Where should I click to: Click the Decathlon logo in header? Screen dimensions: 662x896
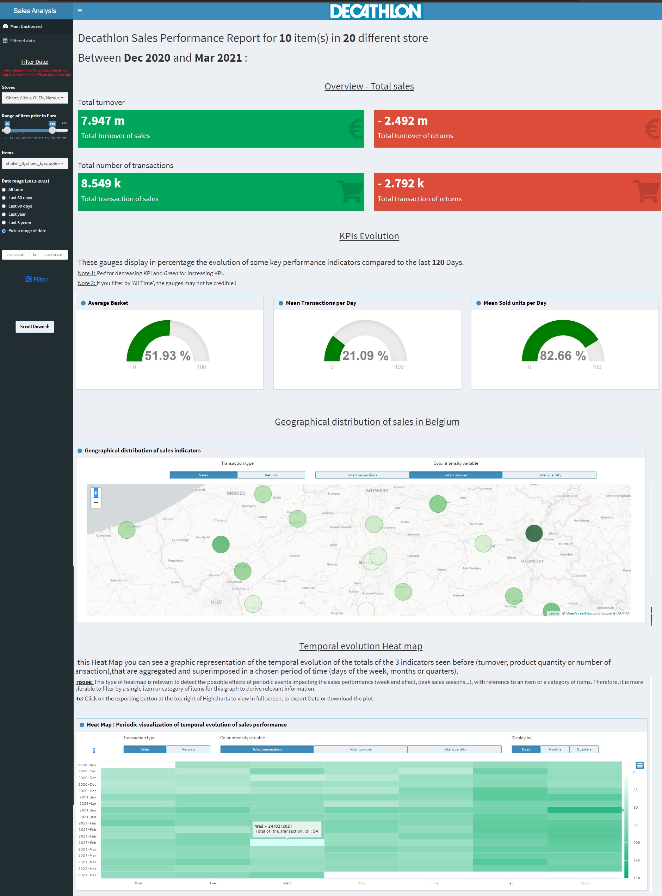click(x=376, y=11)
